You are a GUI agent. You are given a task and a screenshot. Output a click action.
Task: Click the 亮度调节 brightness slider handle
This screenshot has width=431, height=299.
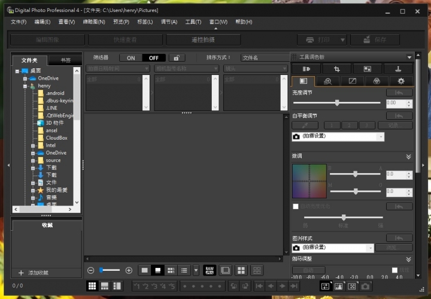337,103
